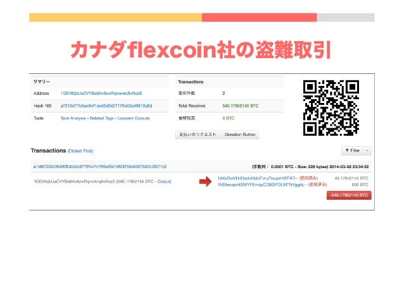The height and width of the screenshot is (285, 404).
Task: Open the Hash 160 value link
Action: coord(106,106)
